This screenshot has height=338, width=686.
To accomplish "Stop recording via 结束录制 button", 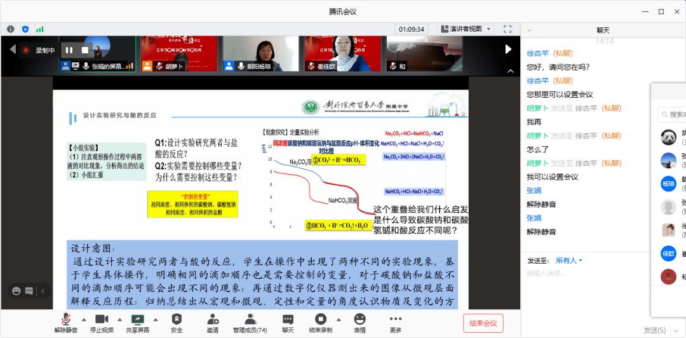I will 321,320.
